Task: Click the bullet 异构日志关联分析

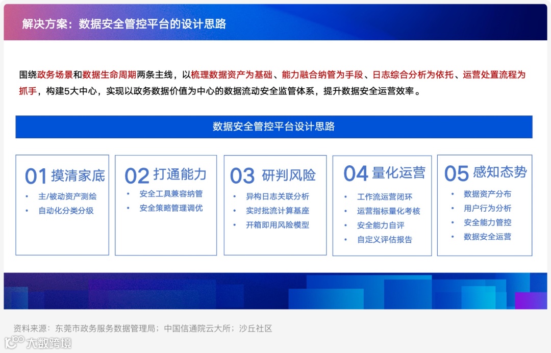Action: click(278, 196)
